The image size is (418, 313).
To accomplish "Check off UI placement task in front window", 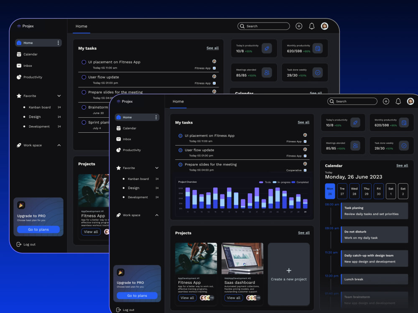I will click(181, 136).
